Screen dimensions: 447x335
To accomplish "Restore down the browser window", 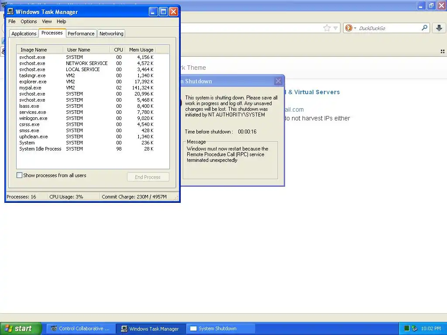I will pyautogui.click(x=431, y=5).
